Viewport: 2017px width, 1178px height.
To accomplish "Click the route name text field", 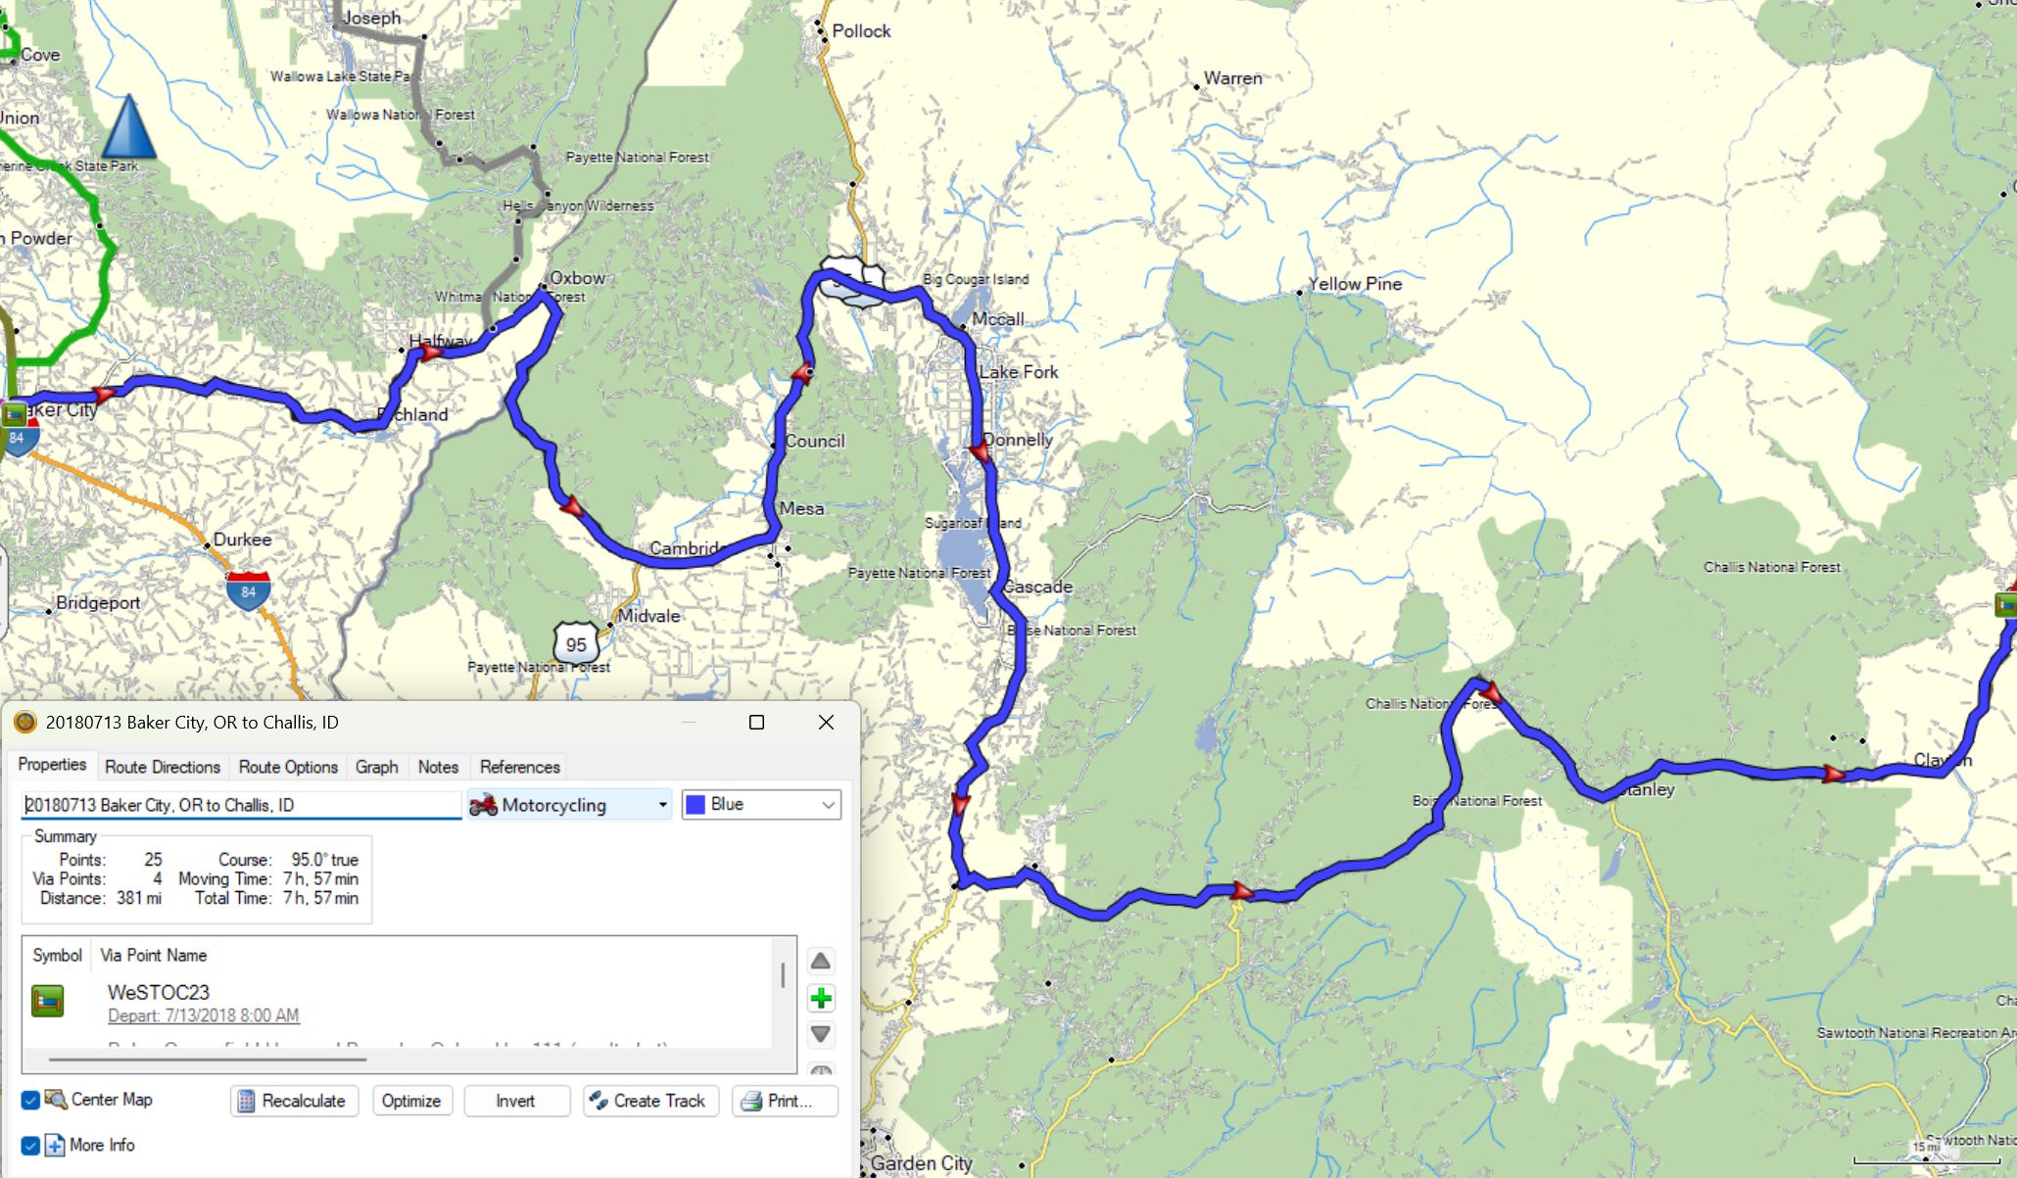I will [241, 805].
